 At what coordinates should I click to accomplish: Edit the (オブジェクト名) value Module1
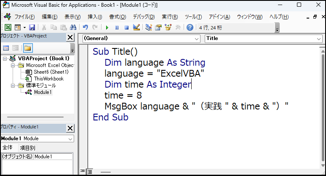tap(53, 157)
